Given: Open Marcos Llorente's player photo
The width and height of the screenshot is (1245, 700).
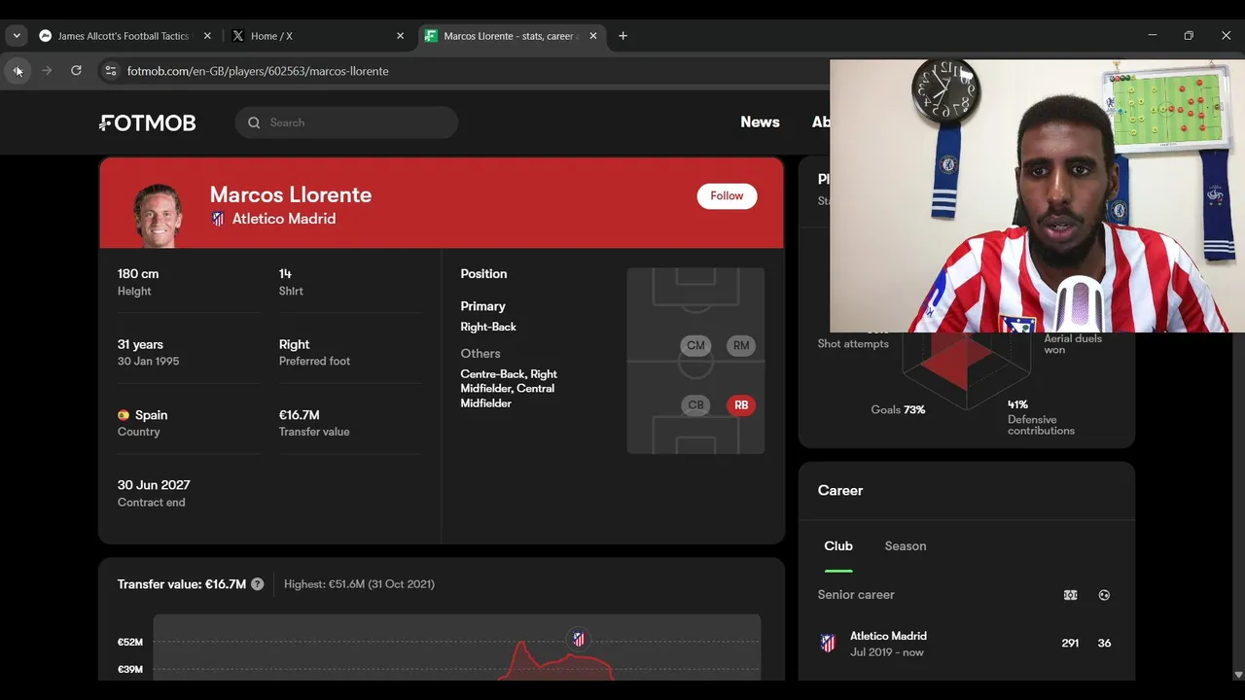Looking at the screenshot, I should point(158,214).
